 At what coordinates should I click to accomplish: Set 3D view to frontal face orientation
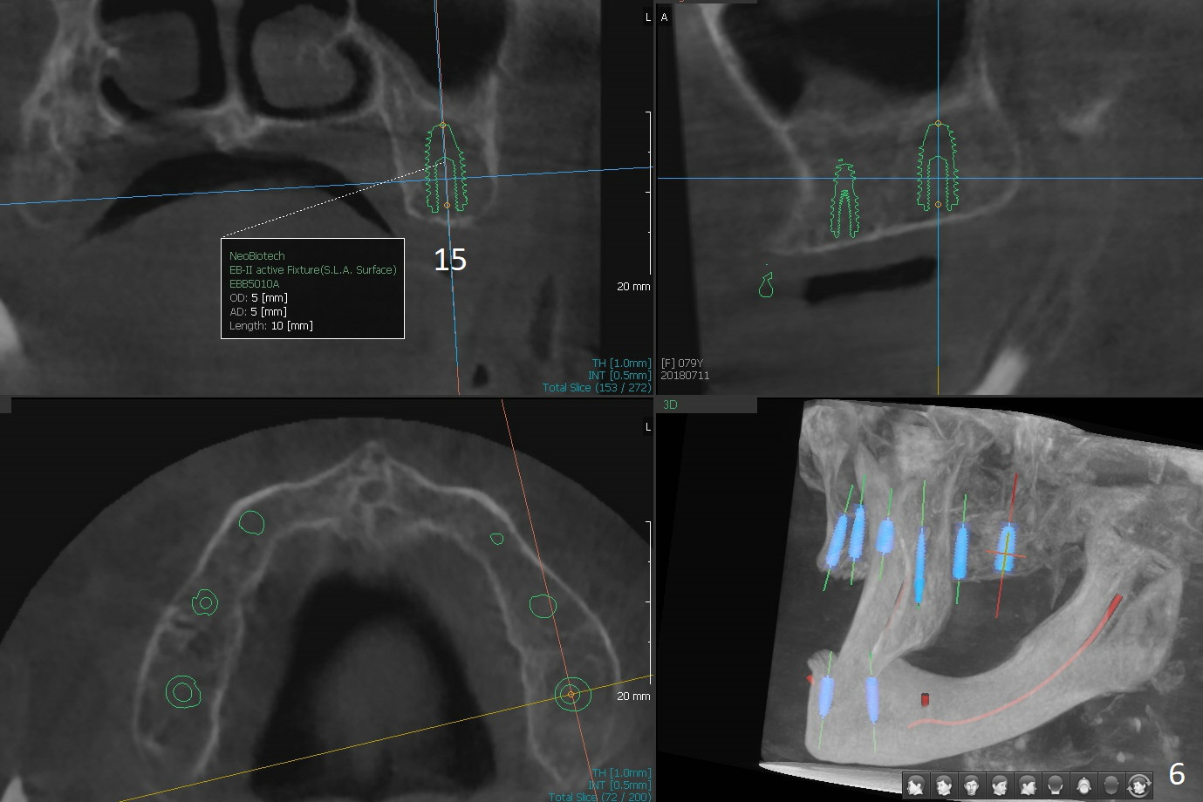(x=971, y=785)
